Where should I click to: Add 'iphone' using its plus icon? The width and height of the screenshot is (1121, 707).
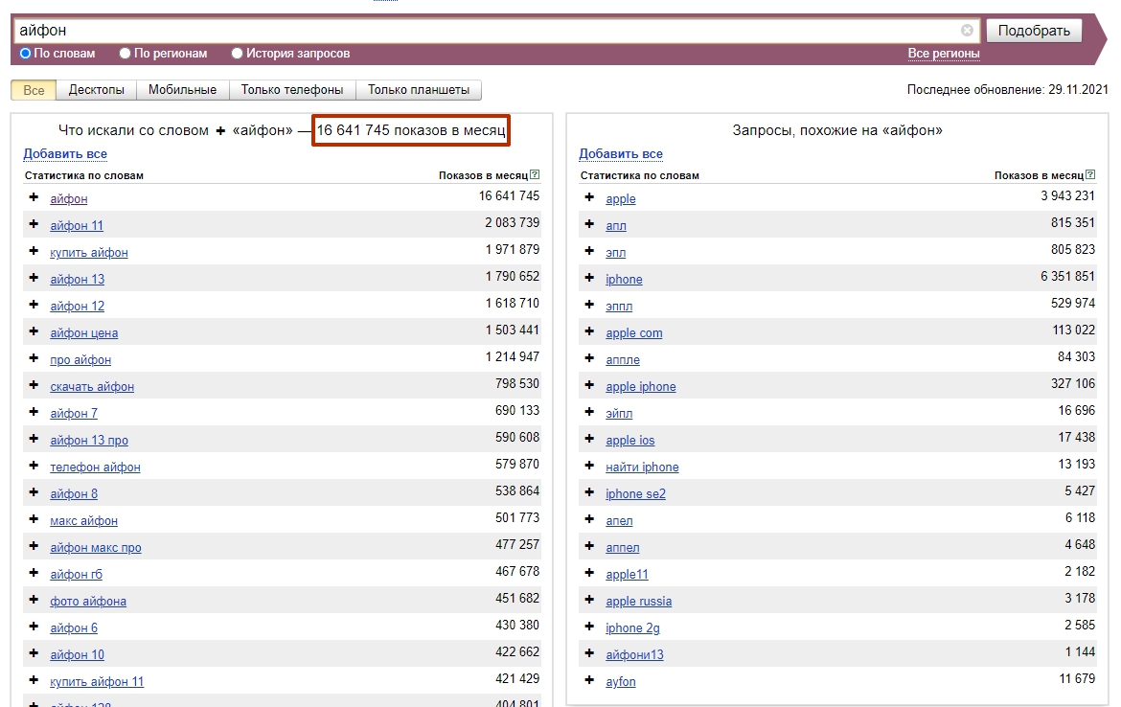pyautogui.click(x=589, y=278)
